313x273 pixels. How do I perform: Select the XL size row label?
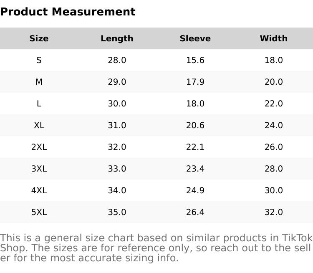pyautogui.click(x=39, y=125)
